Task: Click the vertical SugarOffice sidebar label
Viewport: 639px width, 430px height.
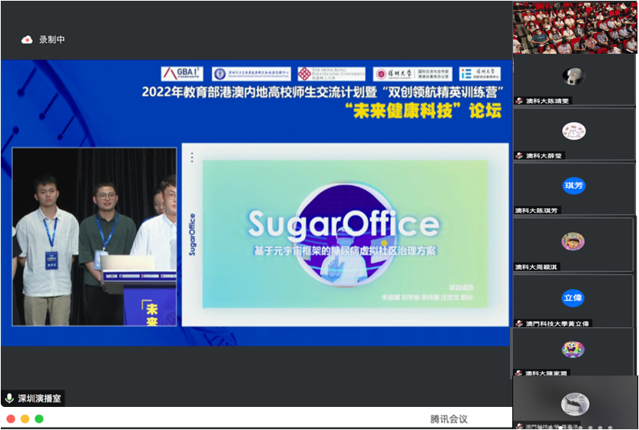Action: (x=192, y=235)
